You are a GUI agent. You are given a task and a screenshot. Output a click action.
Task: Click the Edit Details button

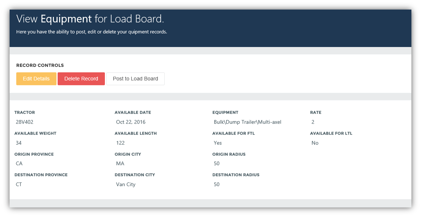pyautogui.click(x=36, y=78)
